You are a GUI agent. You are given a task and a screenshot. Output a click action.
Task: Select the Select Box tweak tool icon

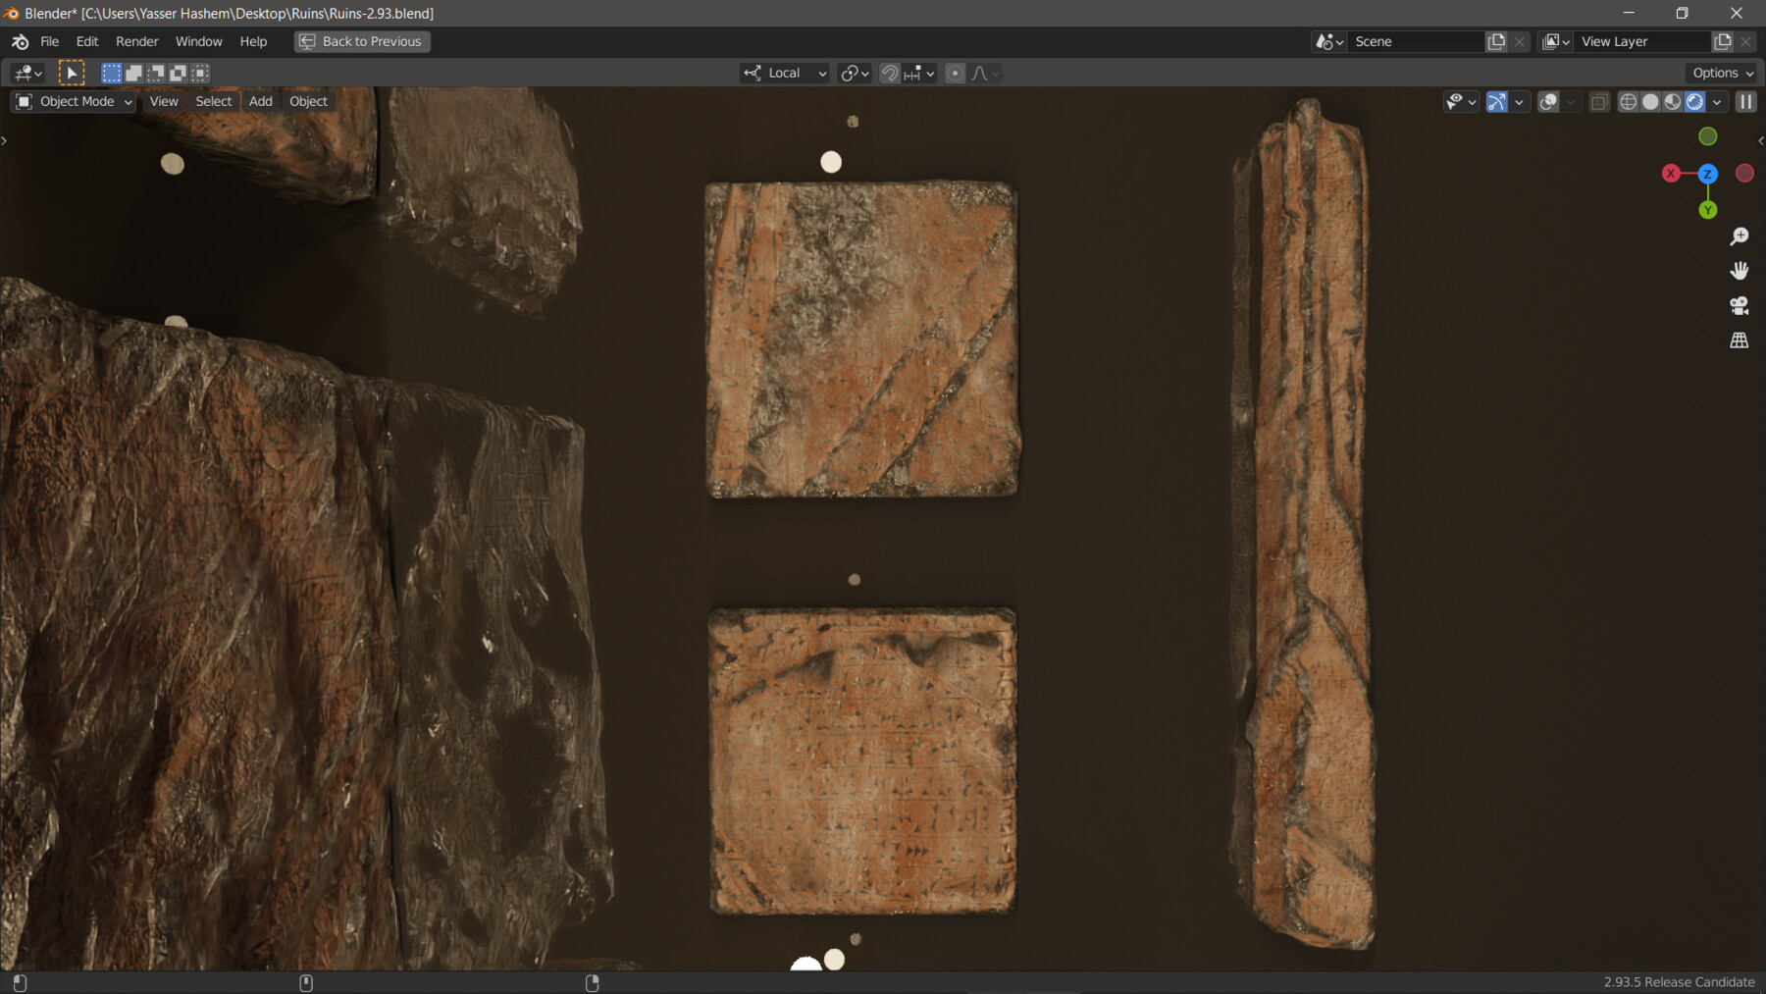coord(72,73)
